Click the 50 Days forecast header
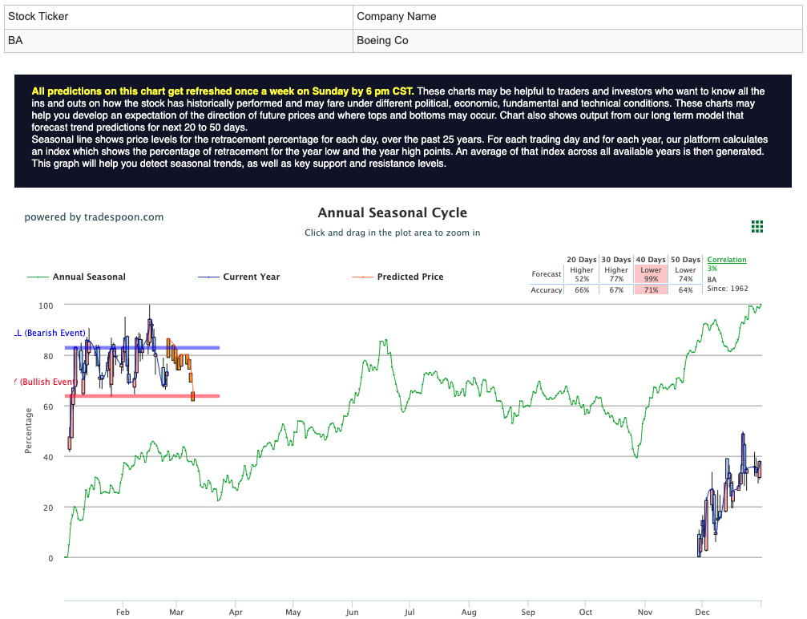The height and width of the screenshot is (619, 807). click(685, 260)
